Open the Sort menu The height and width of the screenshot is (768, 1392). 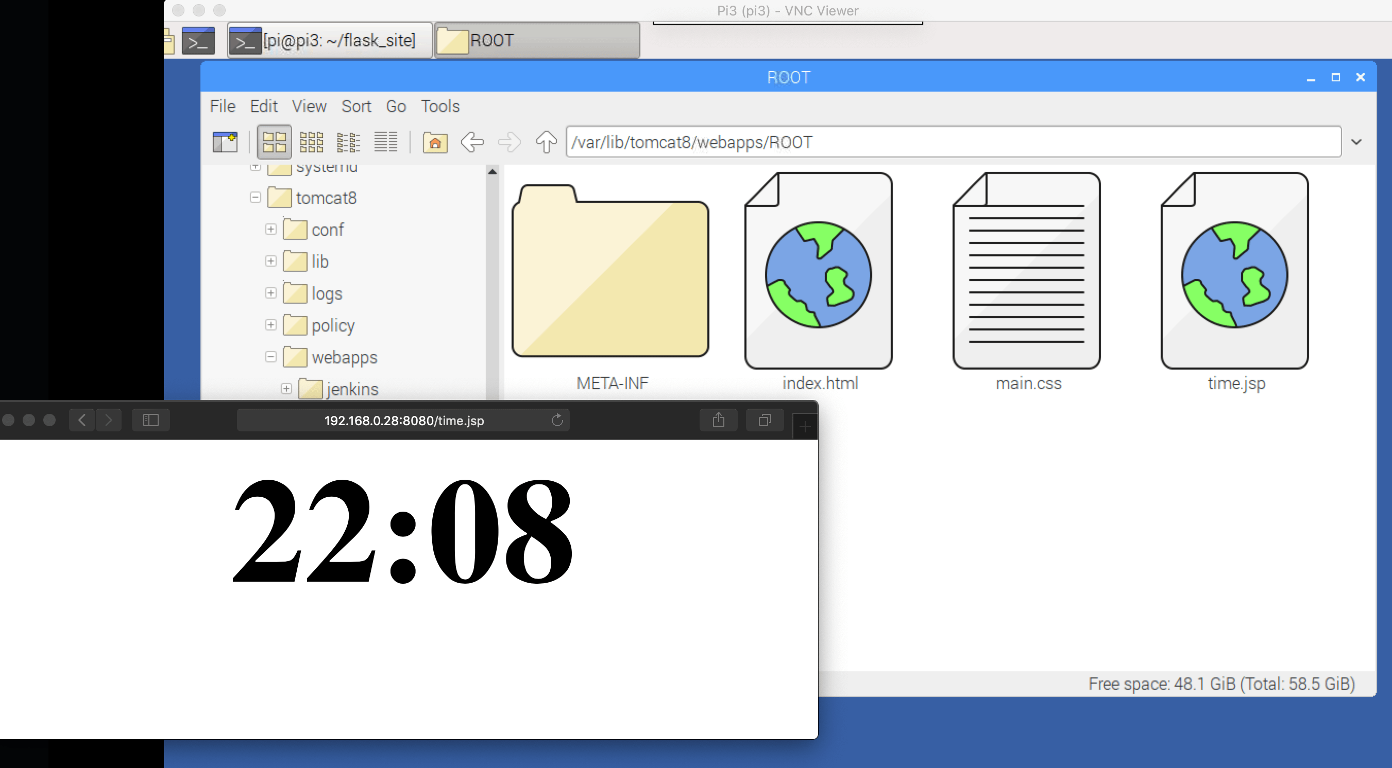click(356, 107)
